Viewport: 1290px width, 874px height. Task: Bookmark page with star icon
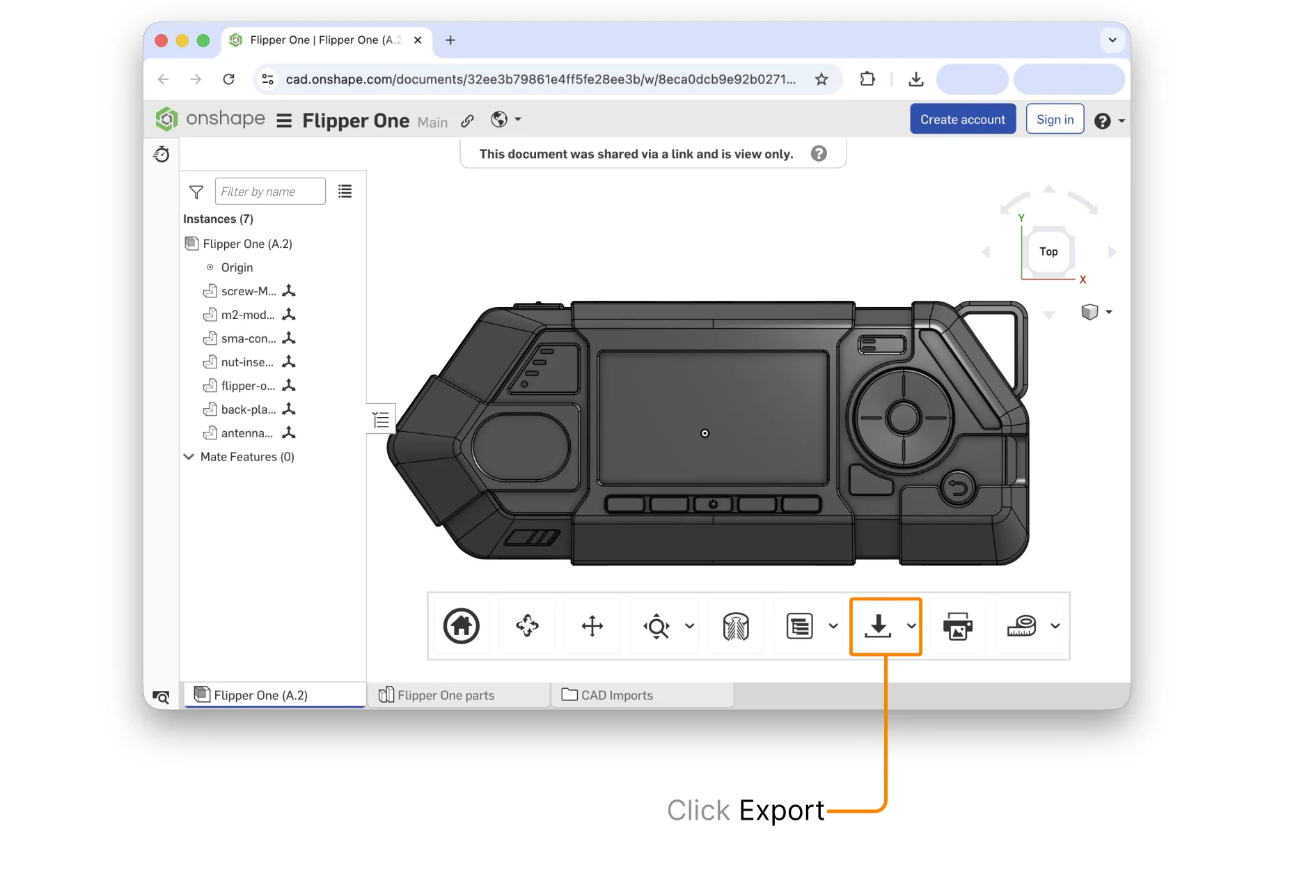point(821,79)
